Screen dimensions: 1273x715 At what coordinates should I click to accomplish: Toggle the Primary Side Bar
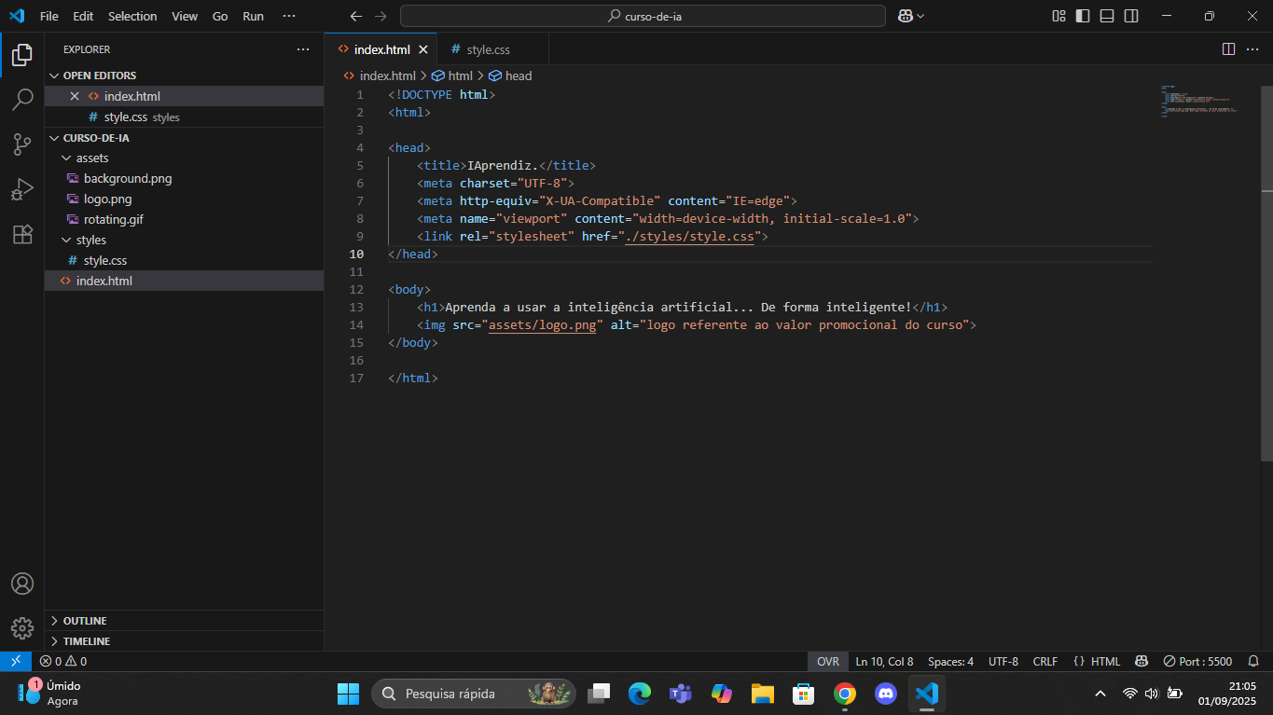(x=1083, y=16)
